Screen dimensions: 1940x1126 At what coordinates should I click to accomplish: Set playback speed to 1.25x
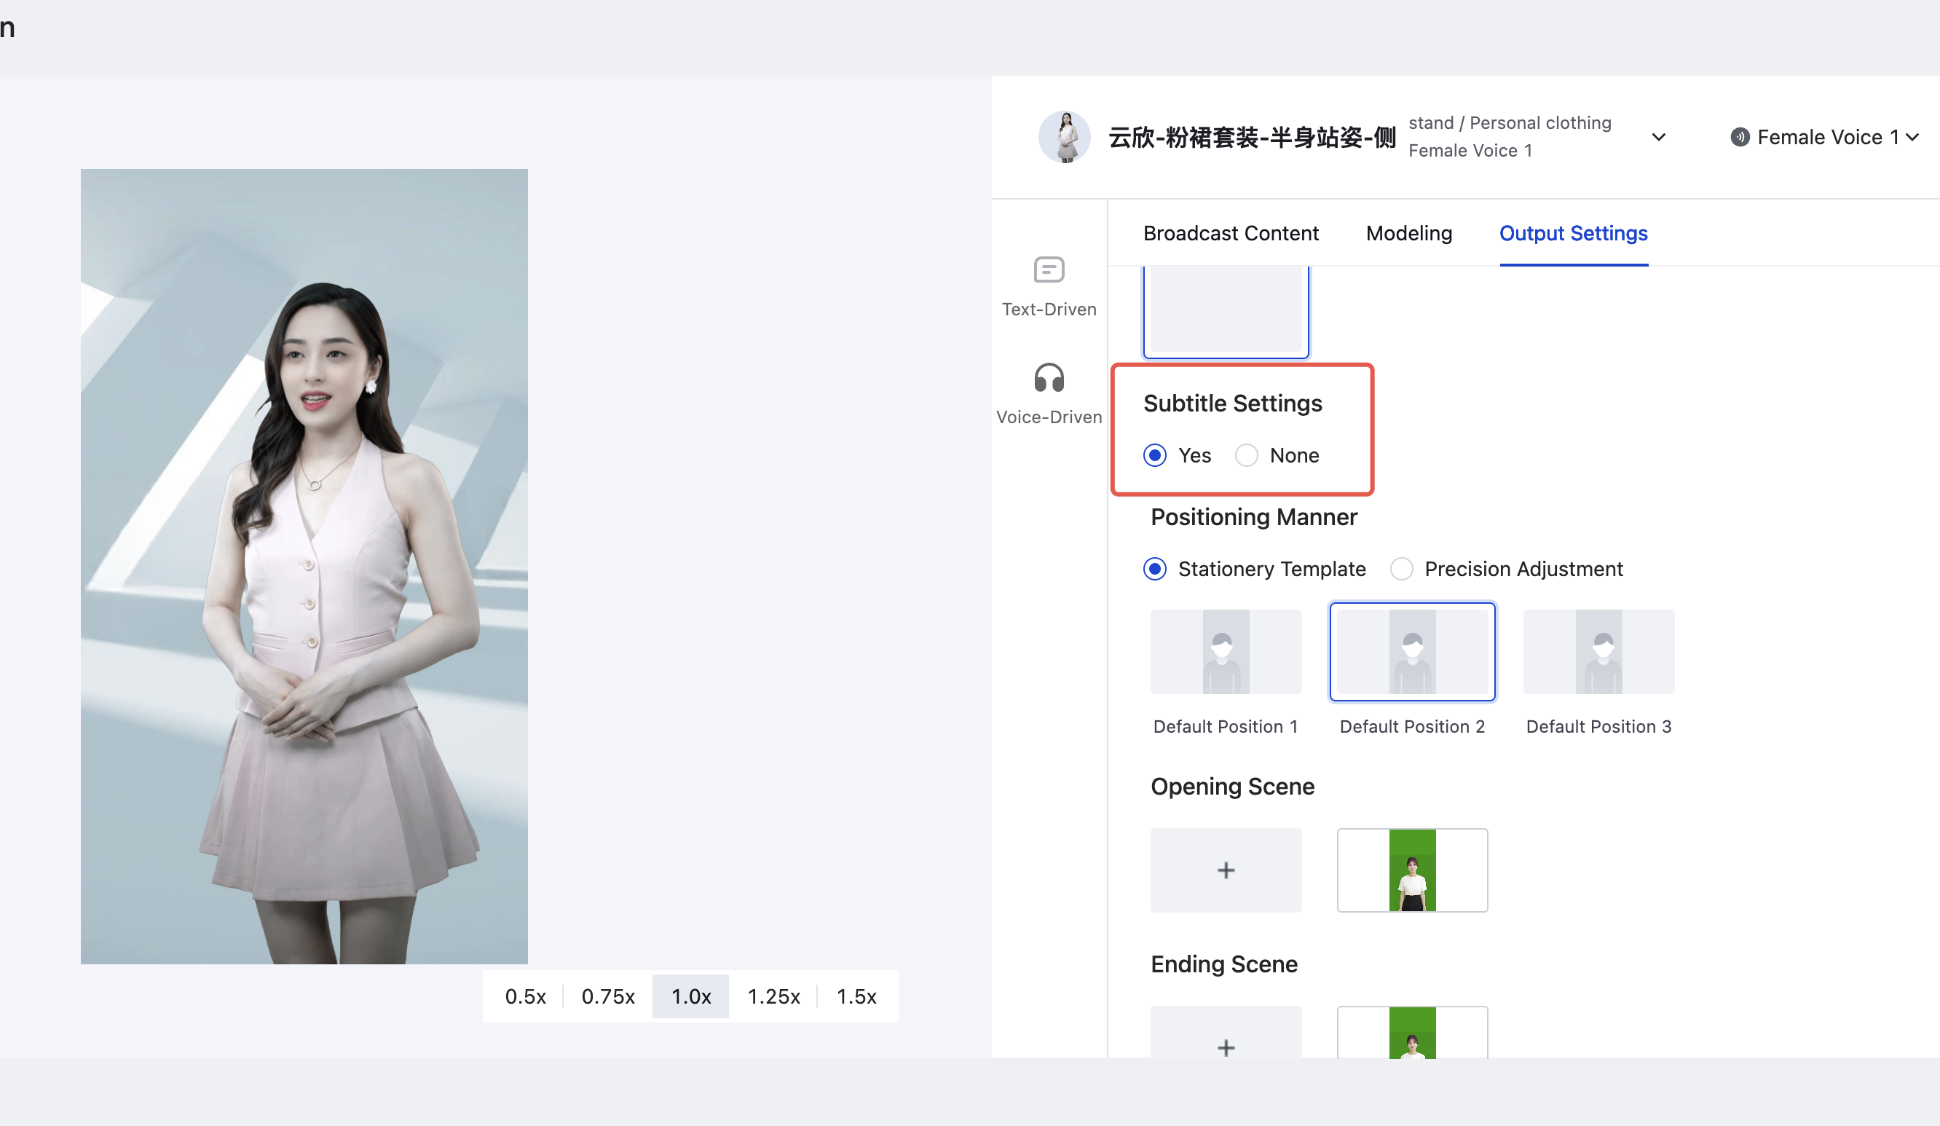[x=773, y=996]
